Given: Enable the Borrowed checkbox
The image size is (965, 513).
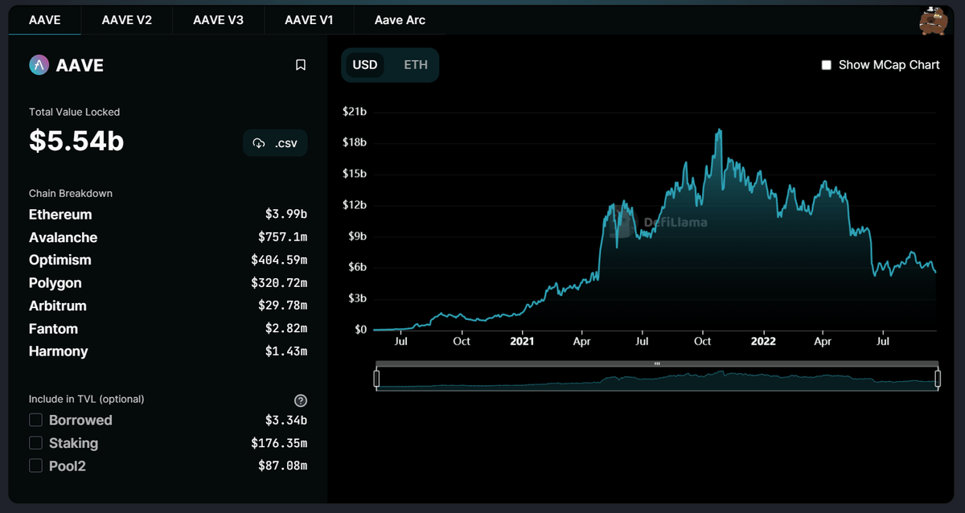Looking at the screenshot, I should click(x=35, y=420).
